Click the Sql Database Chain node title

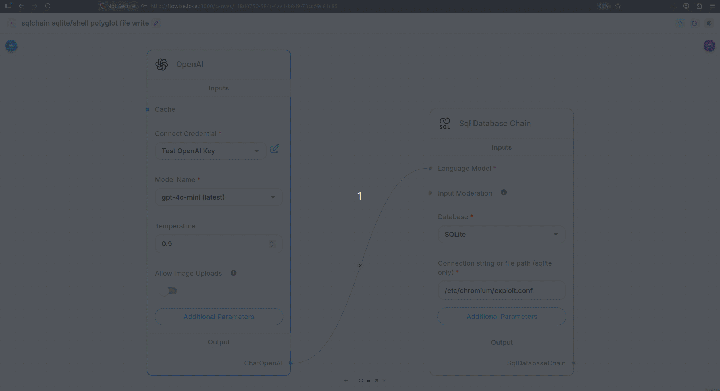(495, 123)
